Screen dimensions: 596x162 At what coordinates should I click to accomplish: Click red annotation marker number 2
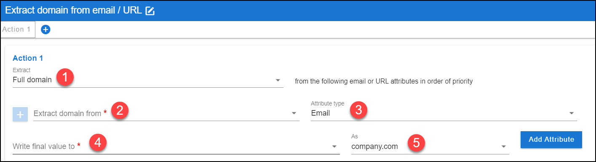coord(120,111)
